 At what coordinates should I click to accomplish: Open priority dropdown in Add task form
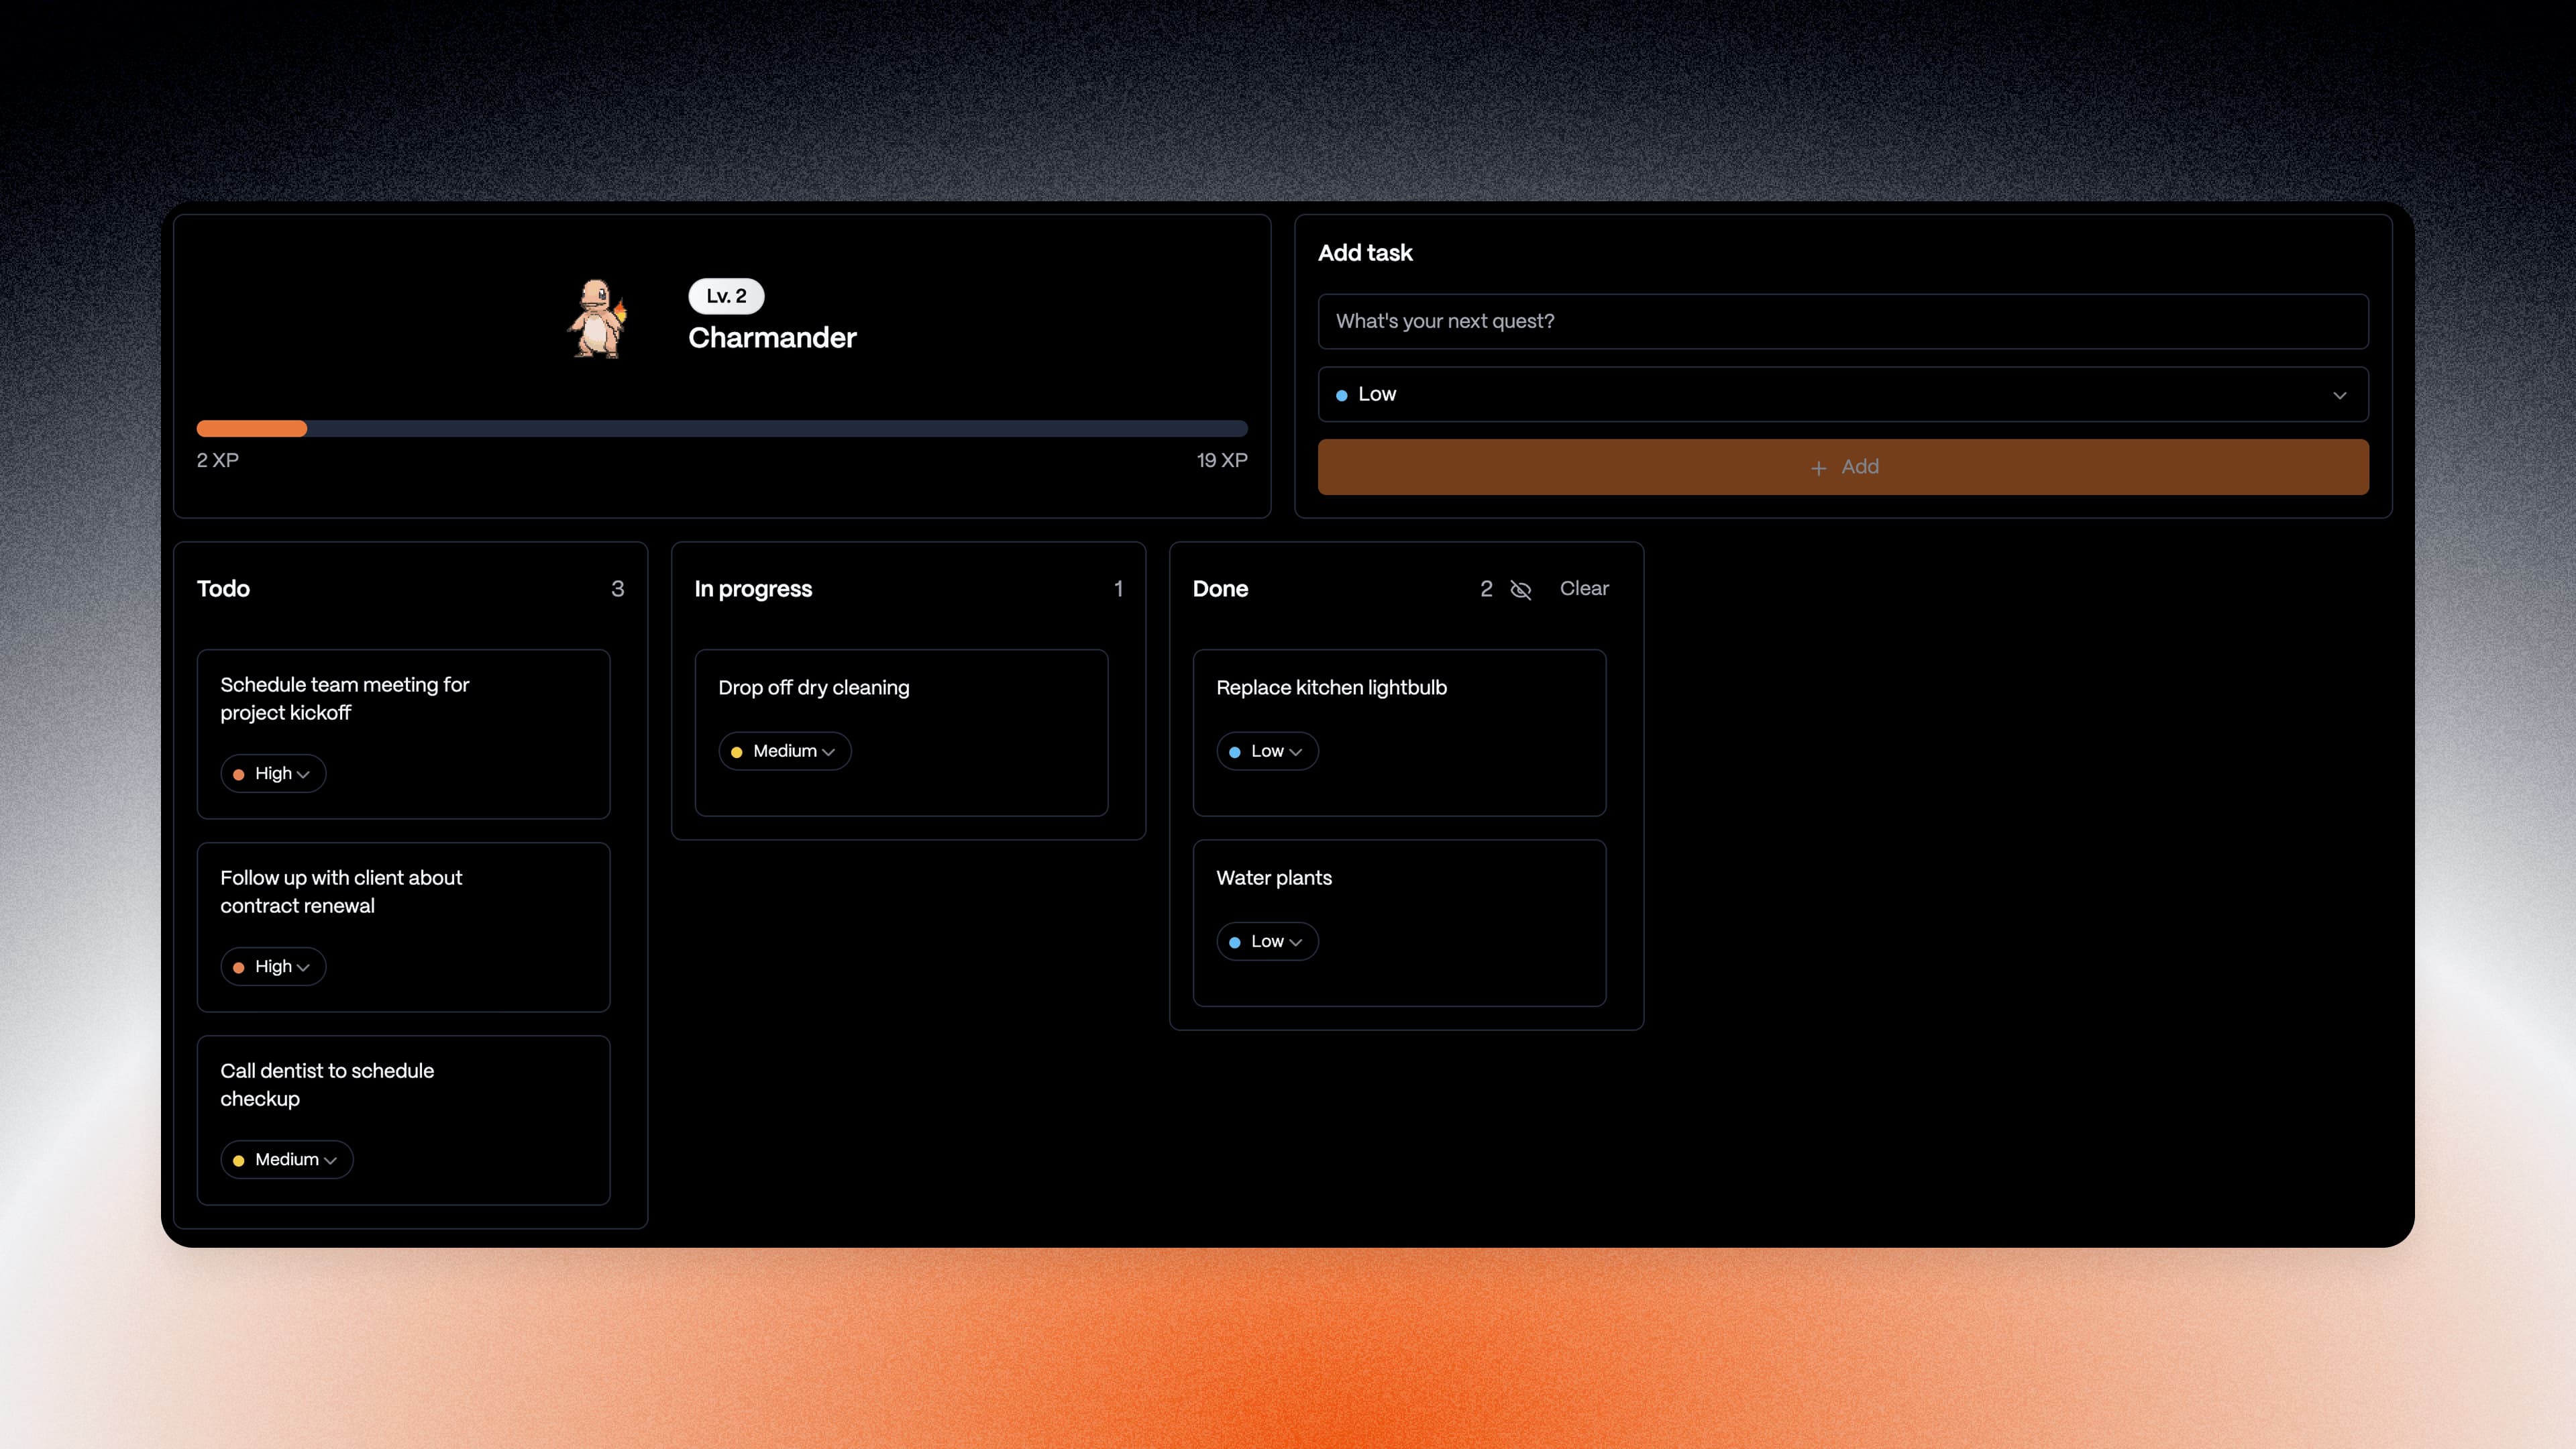pos(1842,394)
